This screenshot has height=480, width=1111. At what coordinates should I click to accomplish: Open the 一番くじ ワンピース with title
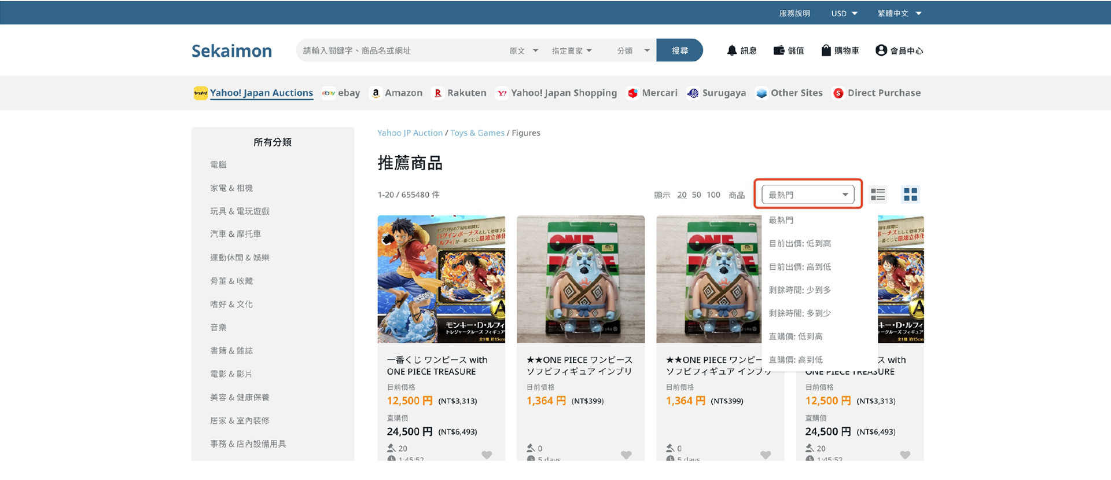(437, 366)
